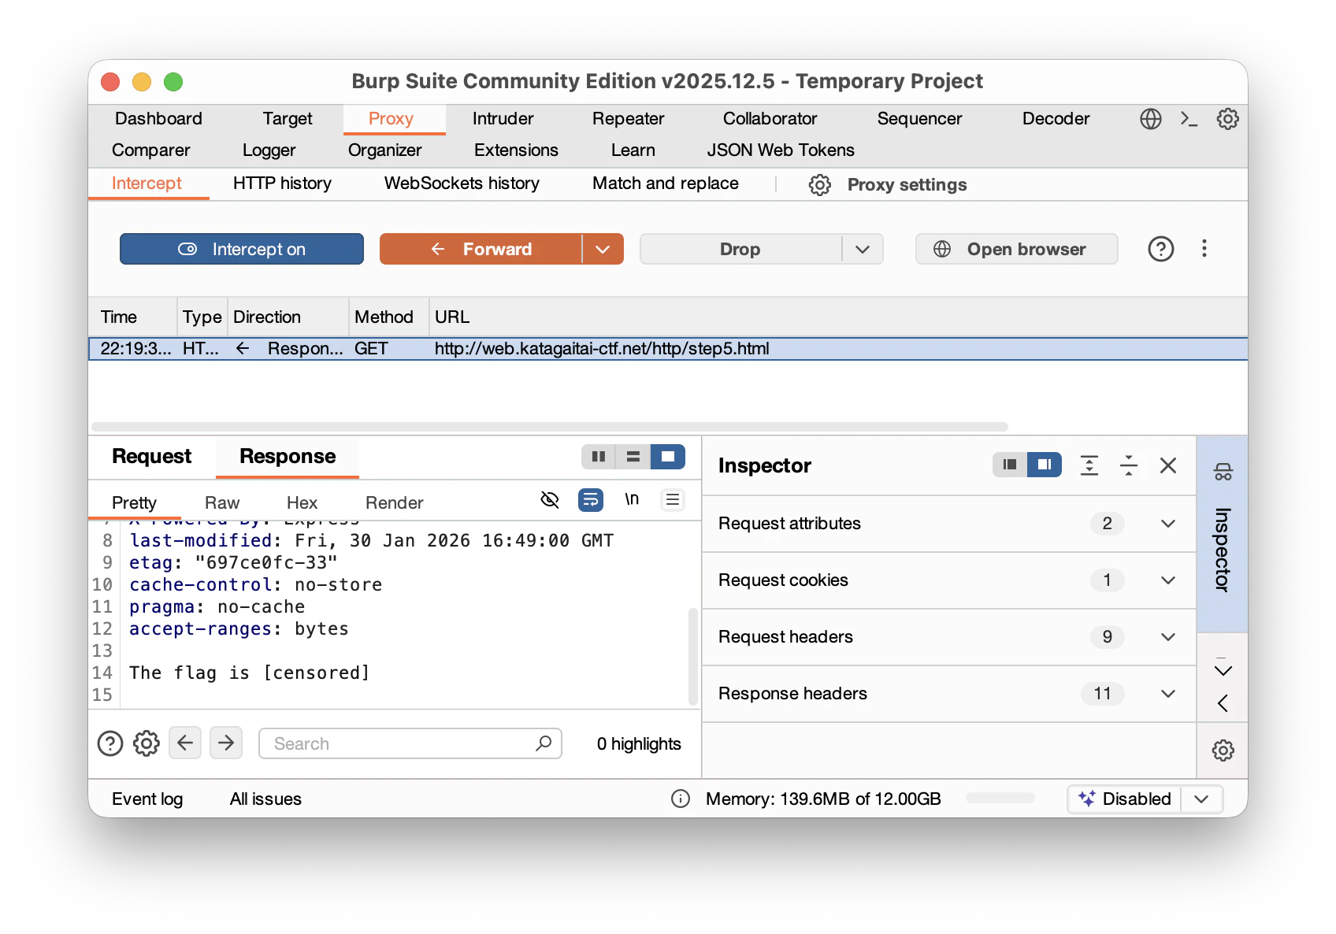
Task: Expand all Inspector sections icon
Action: (x=1089, y=465)
